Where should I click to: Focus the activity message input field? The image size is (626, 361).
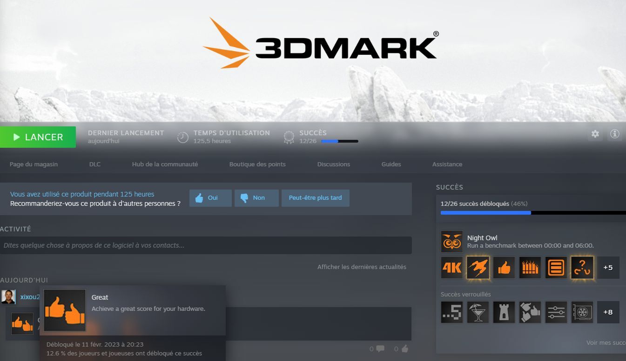[x=206, y=245]
